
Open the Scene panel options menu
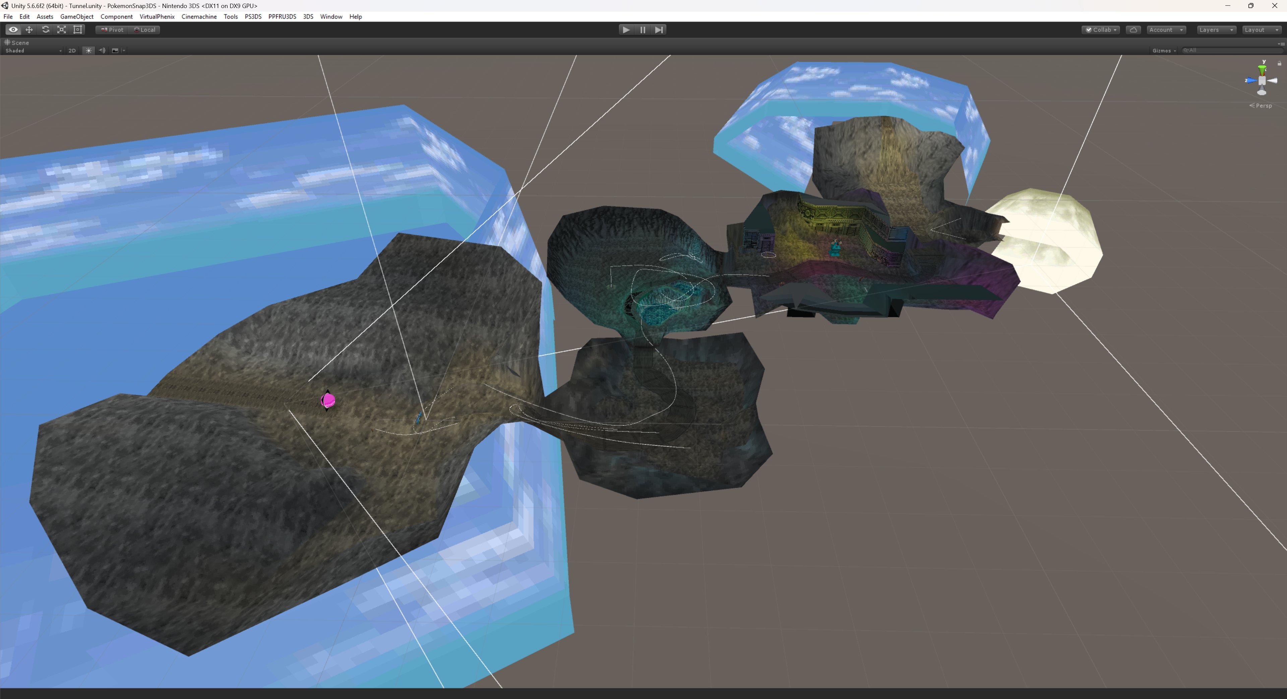(x=1282, y=44)
